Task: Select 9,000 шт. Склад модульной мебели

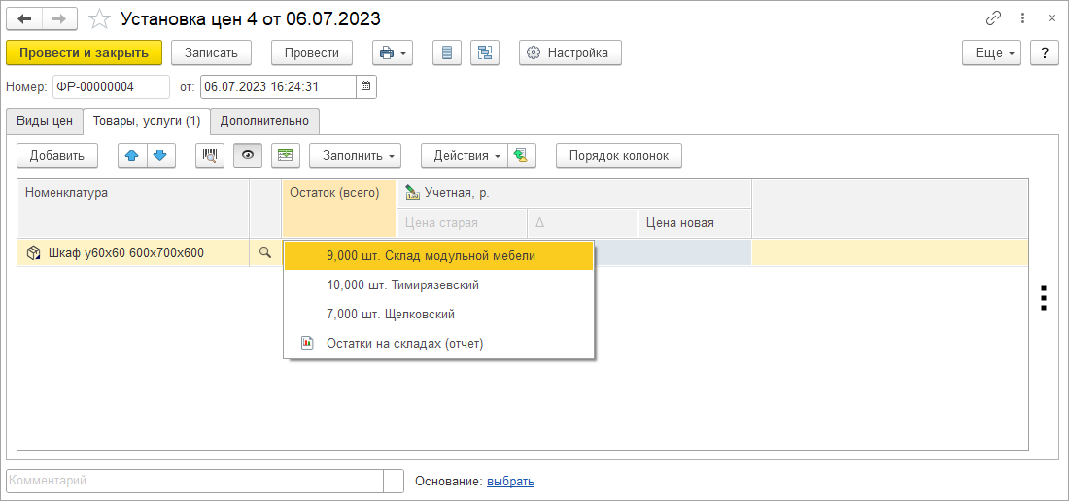Action: coord(438,256)
